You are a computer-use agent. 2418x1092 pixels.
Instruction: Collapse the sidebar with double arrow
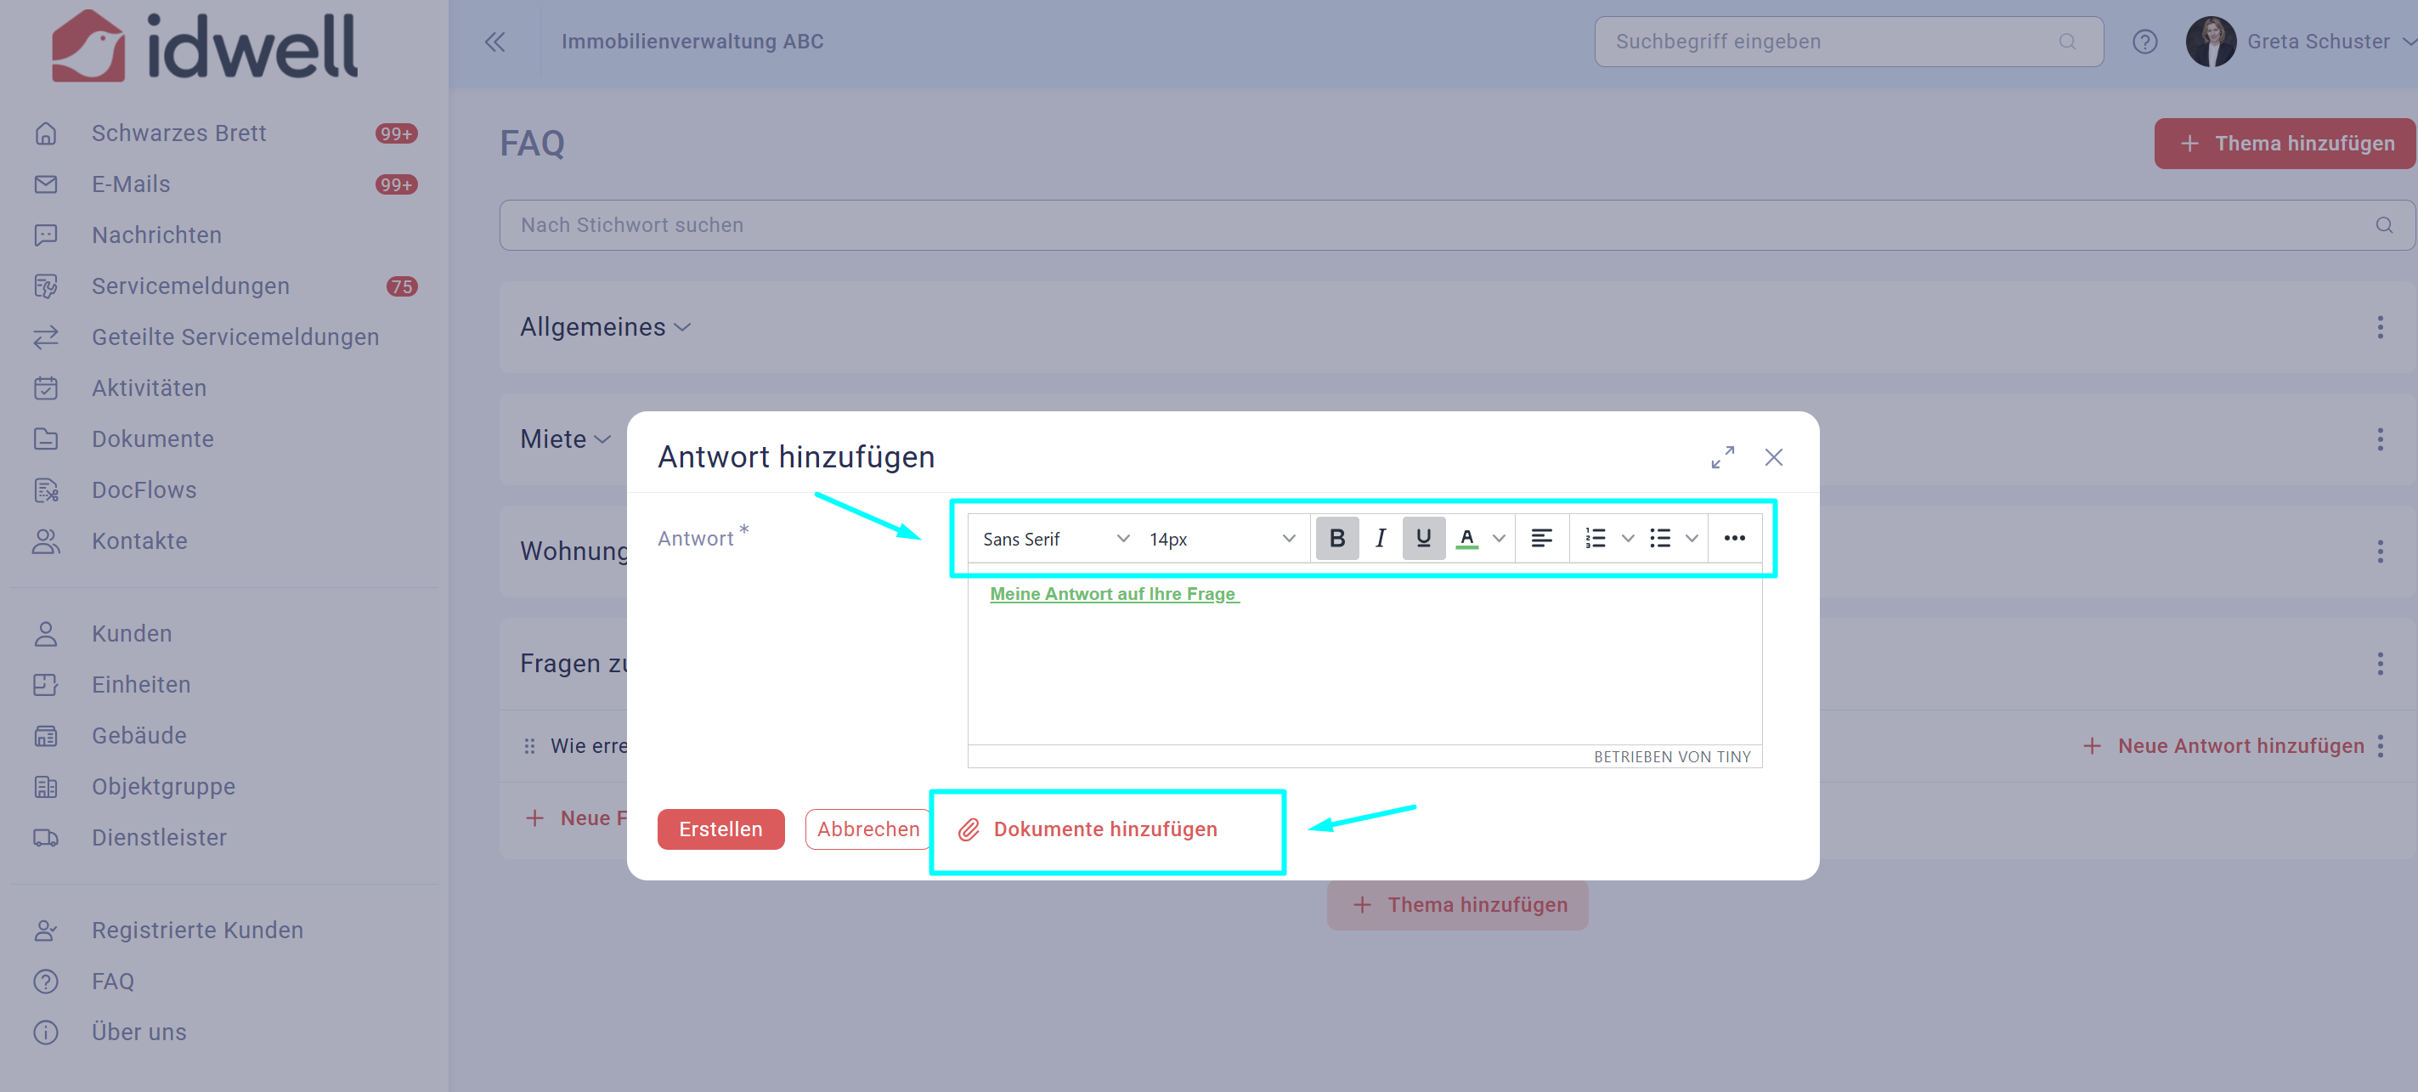pos(494,42)
